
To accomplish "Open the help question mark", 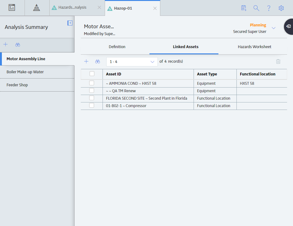I will [x=269, y=8].
